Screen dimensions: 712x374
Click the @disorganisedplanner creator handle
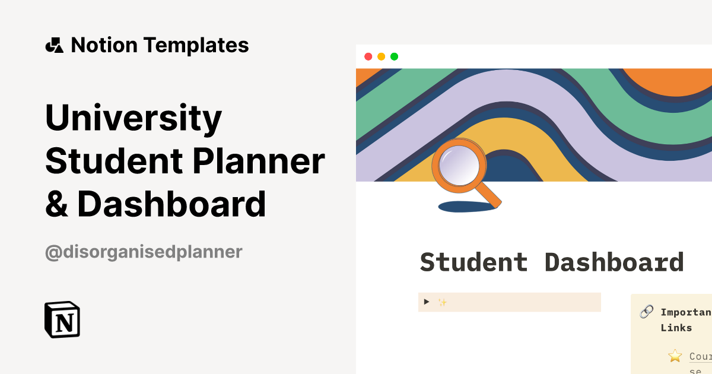pyautogui.click(x=144, y=252)
